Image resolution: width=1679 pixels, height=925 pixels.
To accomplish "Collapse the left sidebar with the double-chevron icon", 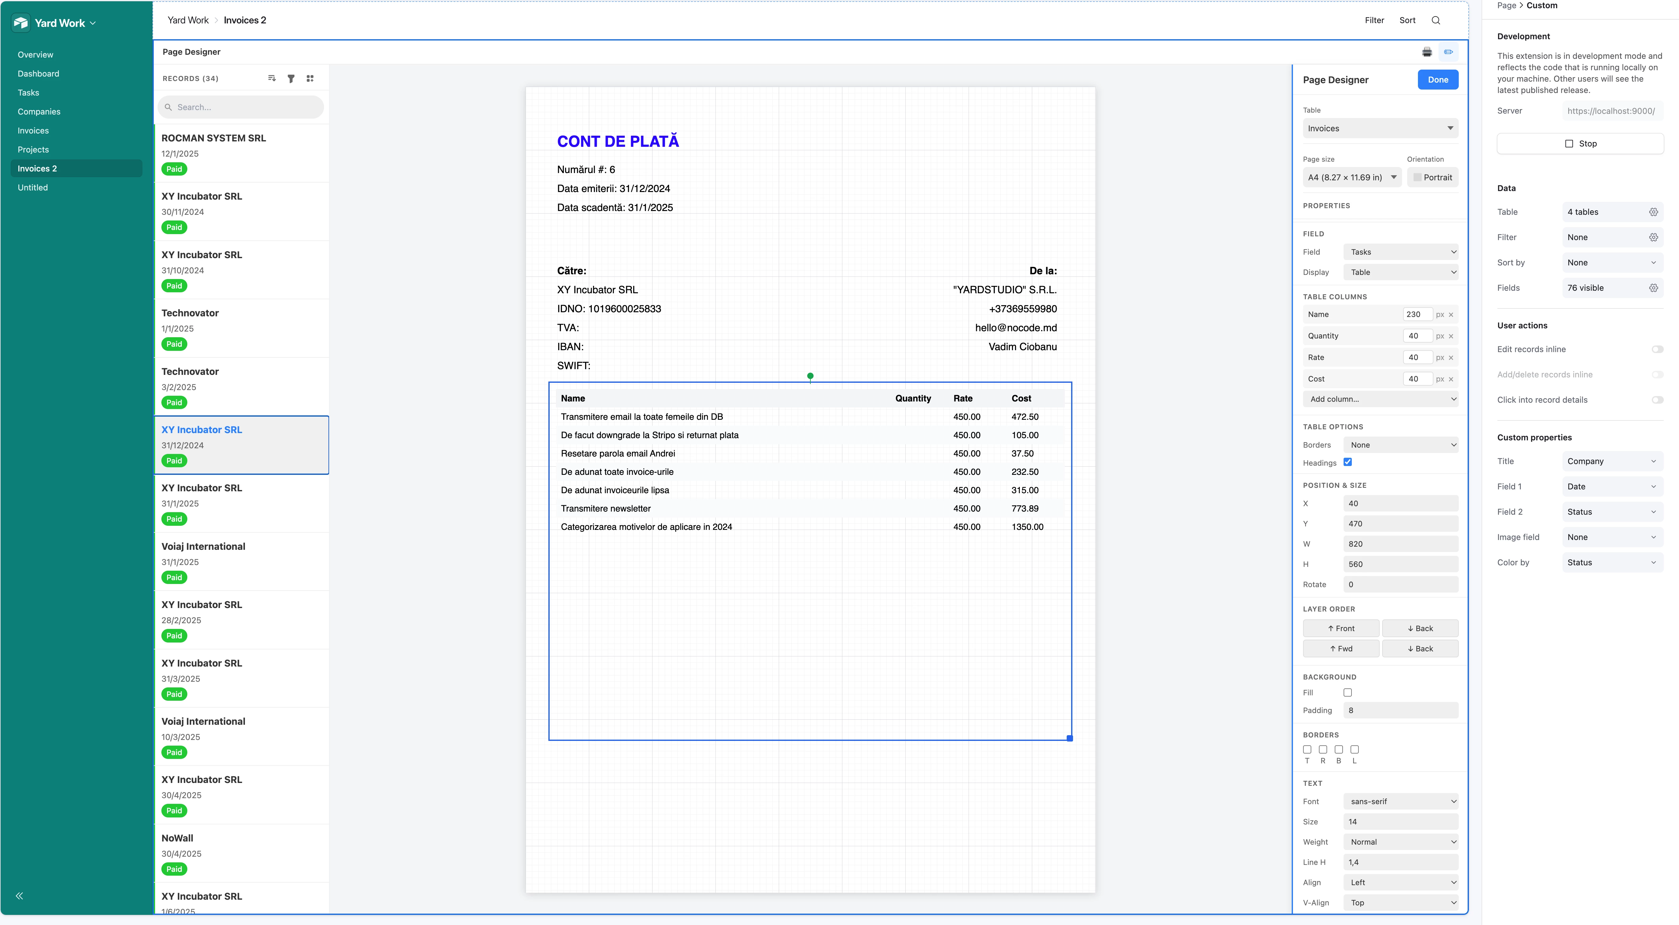I will pos(20,896).
